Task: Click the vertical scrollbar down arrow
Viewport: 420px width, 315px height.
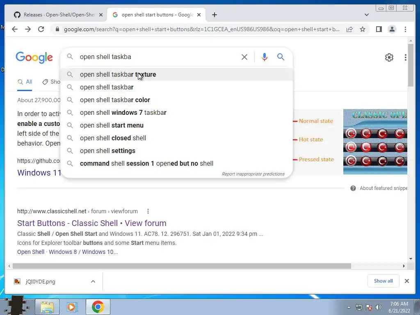Action: point(411,259)
